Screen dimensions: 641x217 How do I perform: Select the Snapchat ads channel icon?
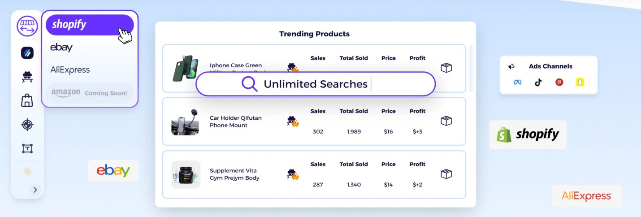pos(580,82)
